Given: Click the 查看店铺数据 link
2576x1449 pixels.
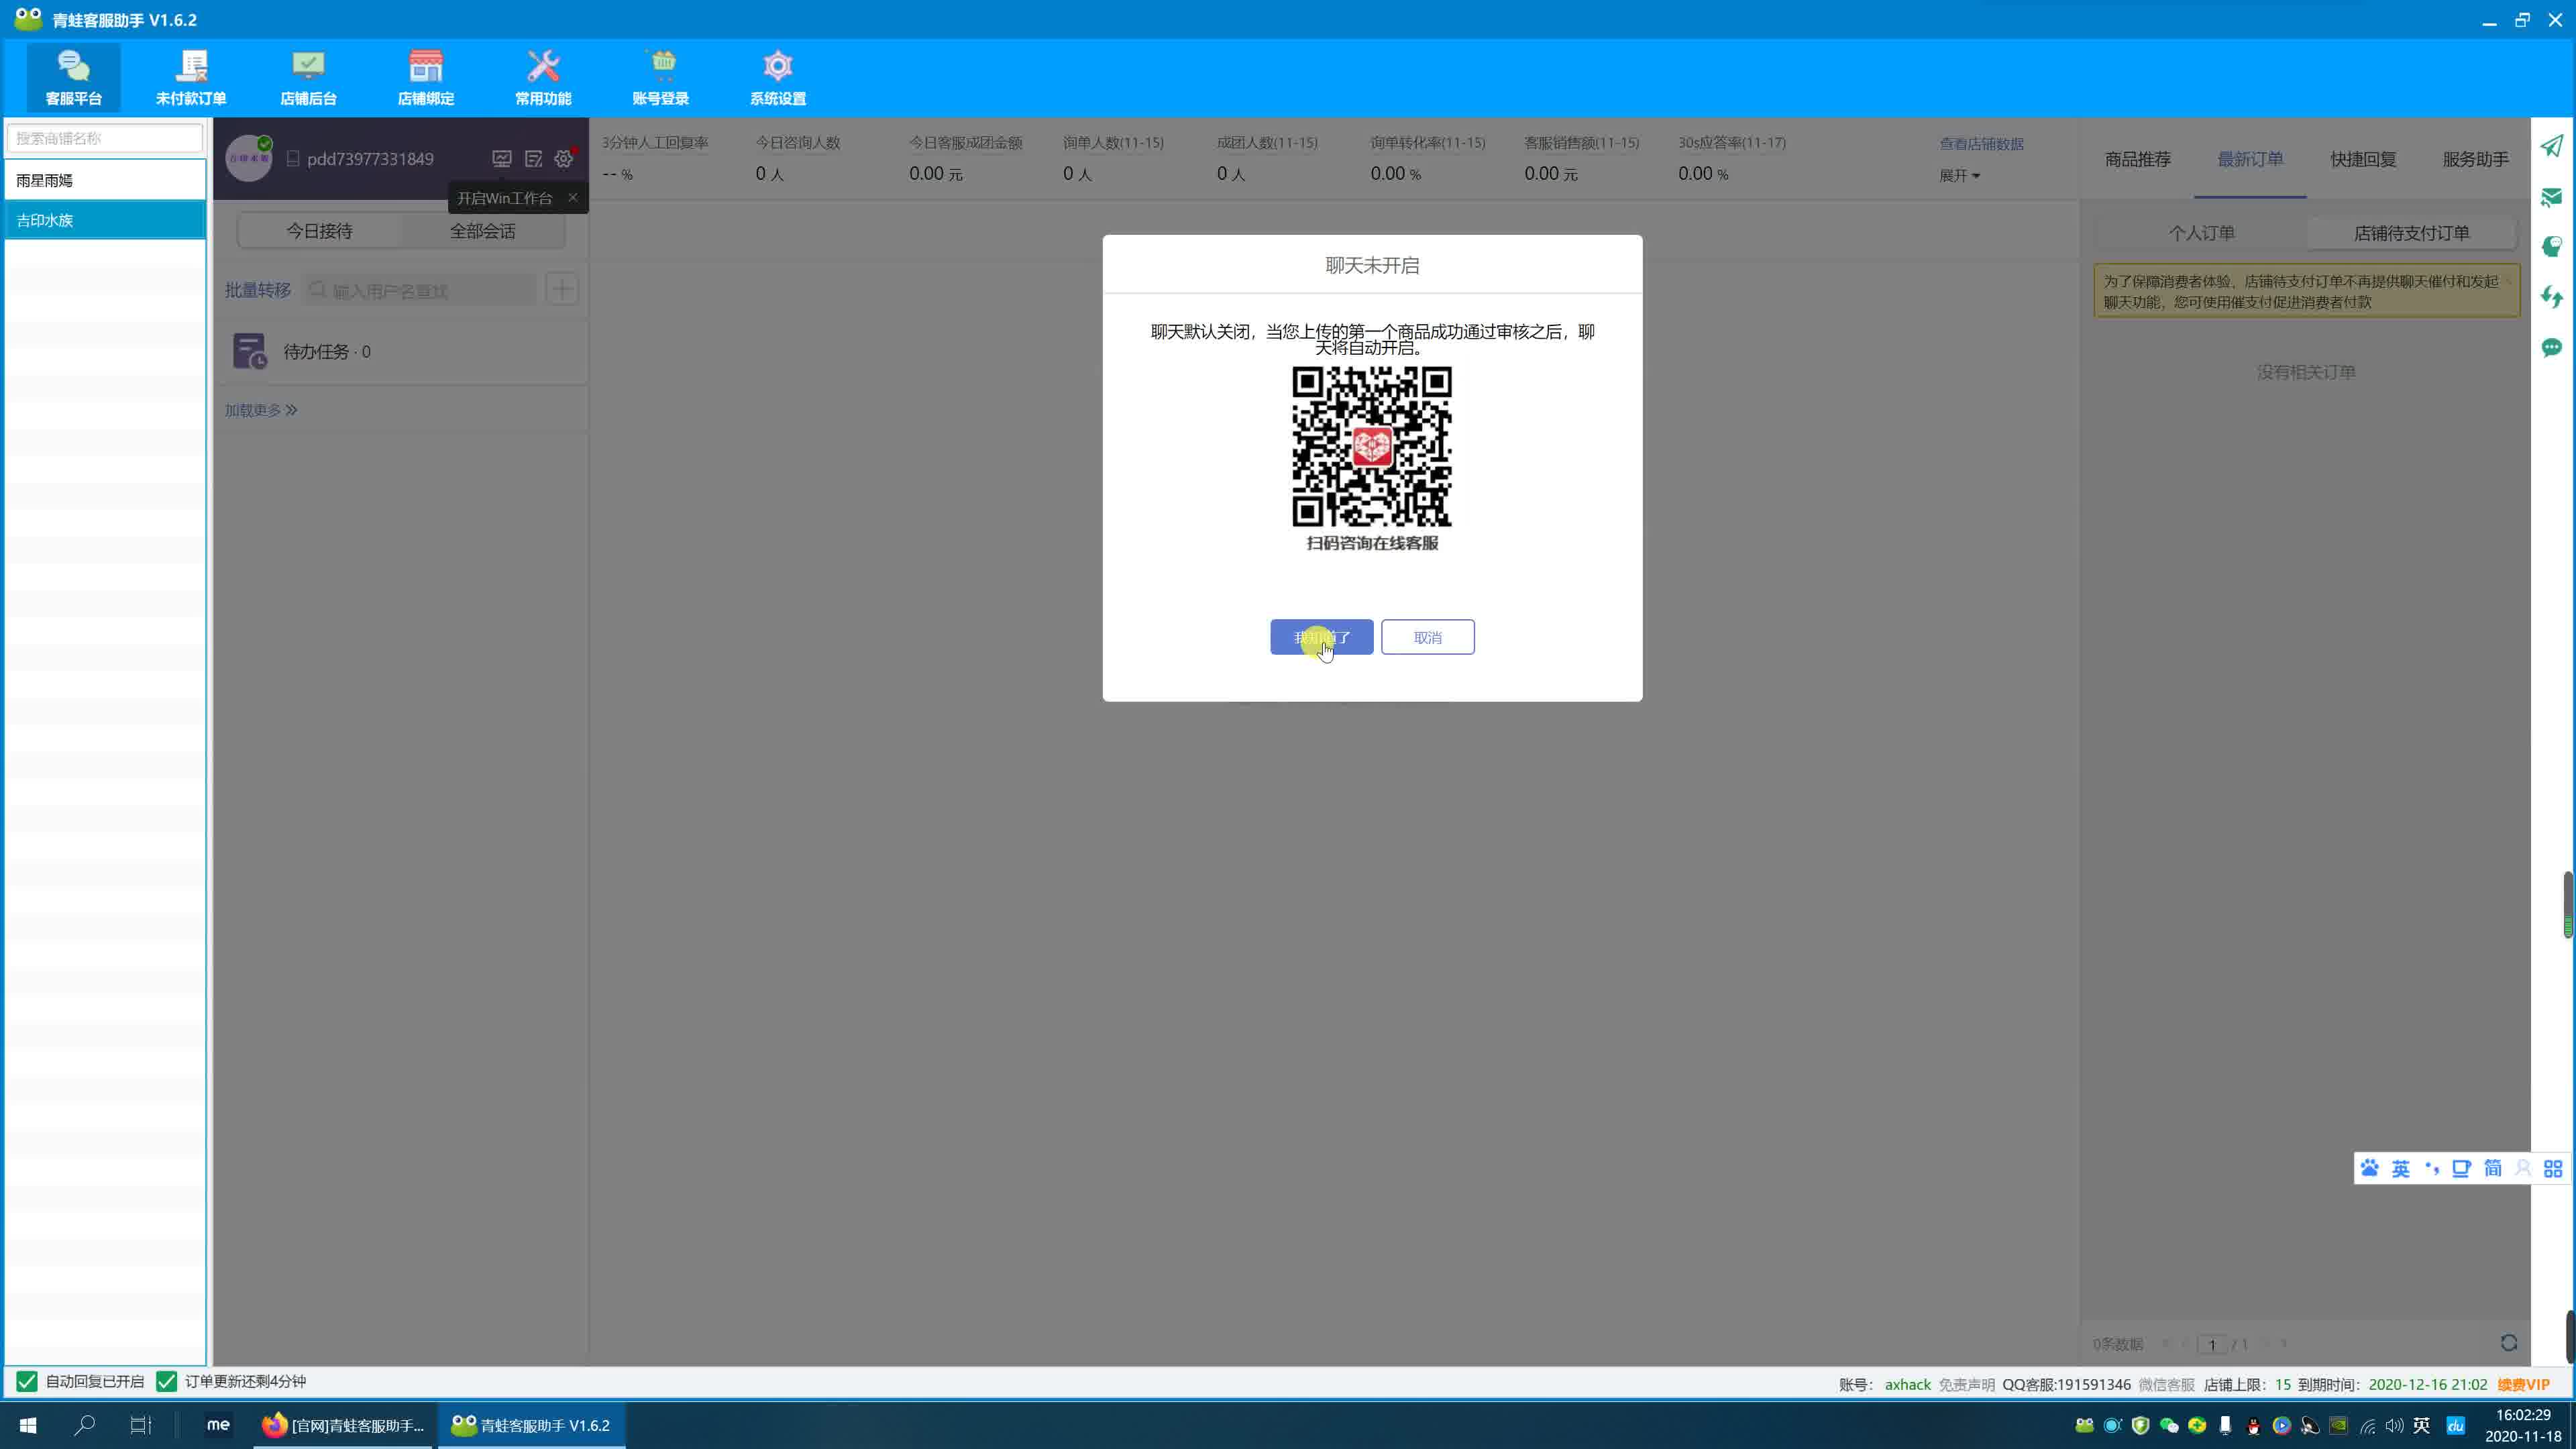Looking at the screenshot, I should [x=1981, y=144].
